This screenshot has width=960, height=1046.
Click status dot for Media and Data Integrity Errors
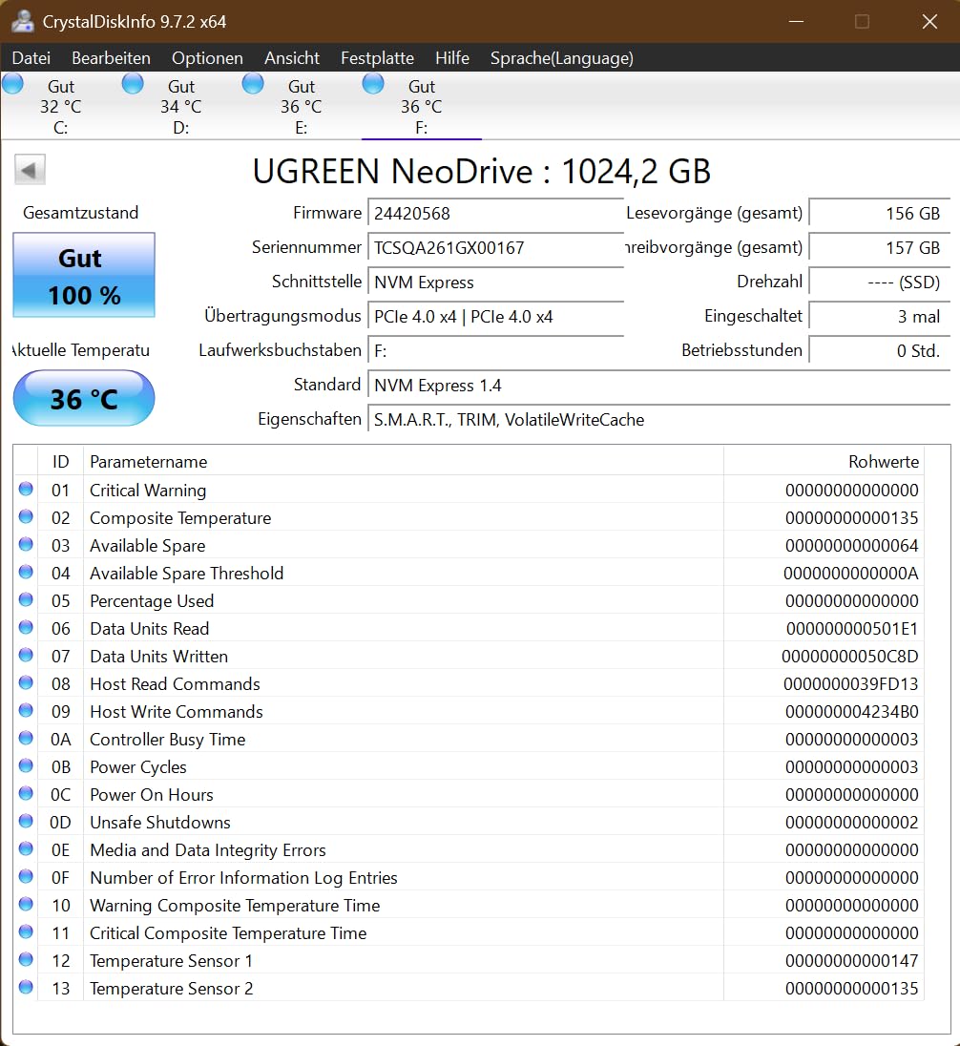(x=26, y=848)
